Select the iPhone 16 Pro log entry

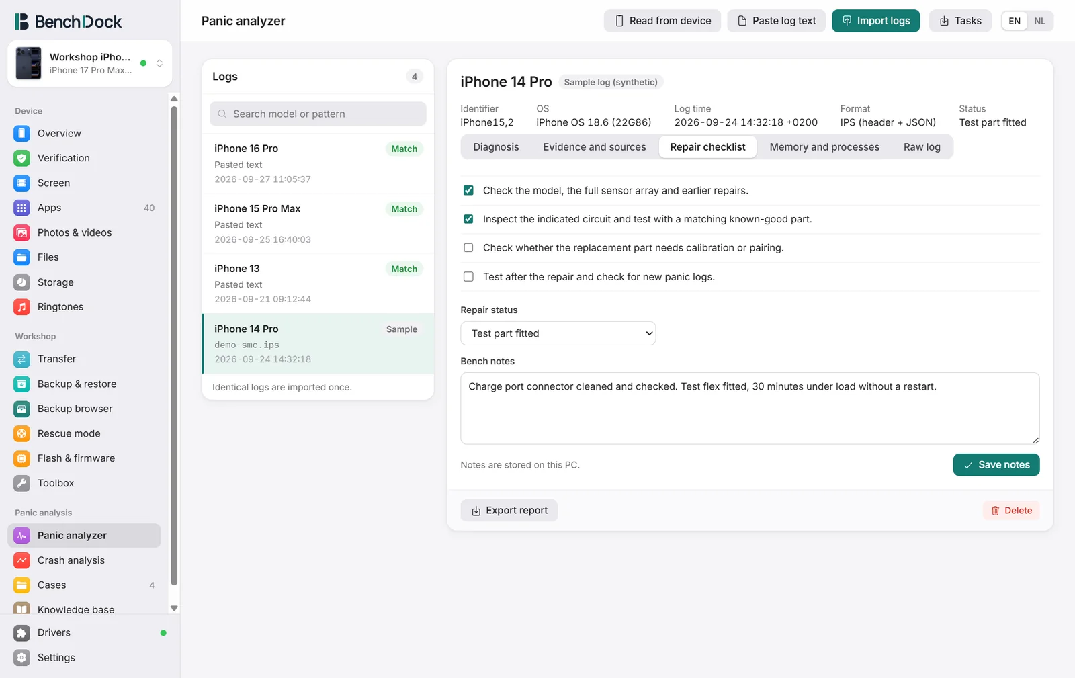click(318, 163)
